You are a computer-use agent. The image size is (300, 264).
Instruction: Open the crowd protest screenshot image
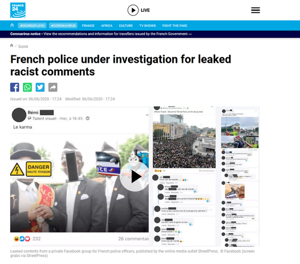(x=184, y=141)
